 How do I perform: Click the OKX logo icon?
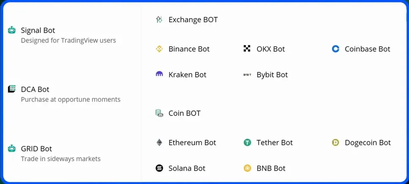247,49
